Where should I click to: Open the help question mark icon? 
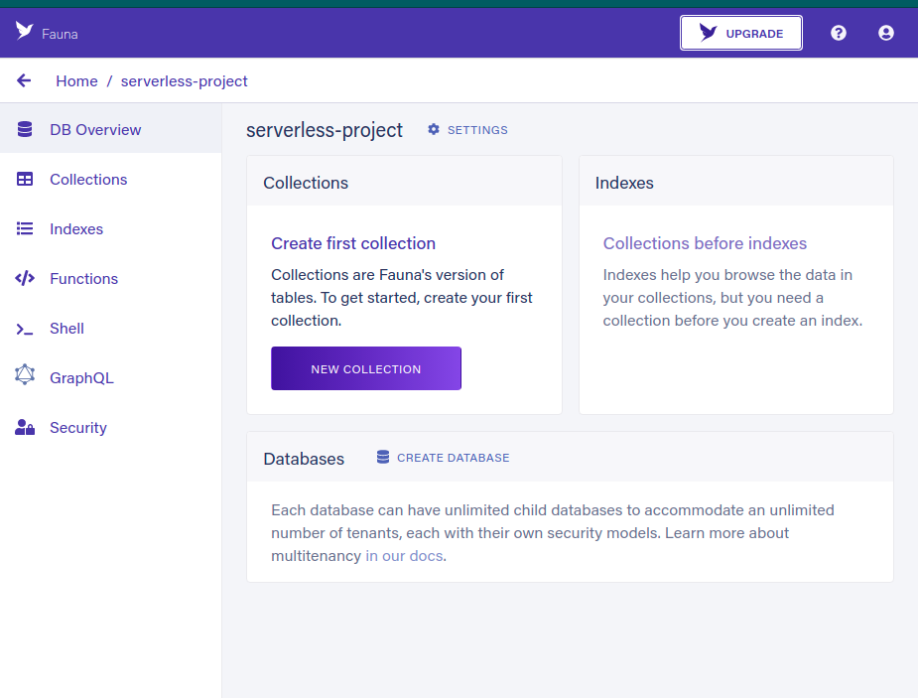(x=839, y=33)
